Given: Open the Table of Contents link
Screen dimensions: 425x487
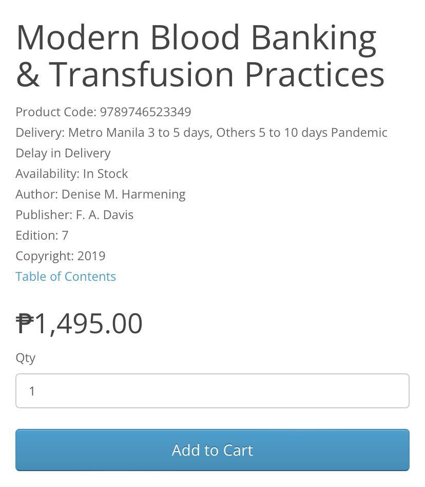Looking at the screenshot, I should tap(66, 277).
